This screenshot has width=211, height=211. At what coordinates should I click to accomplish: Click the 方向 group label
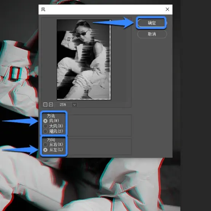pyautogui.click(x=51, y=140)
